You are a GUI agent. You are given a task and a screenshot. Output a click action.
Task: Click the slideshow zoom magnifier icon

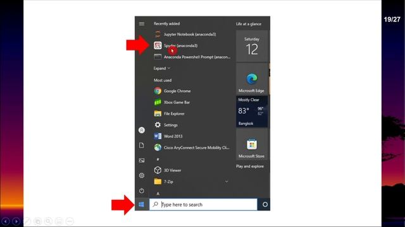pyautogui.click(x=48, y=221)
